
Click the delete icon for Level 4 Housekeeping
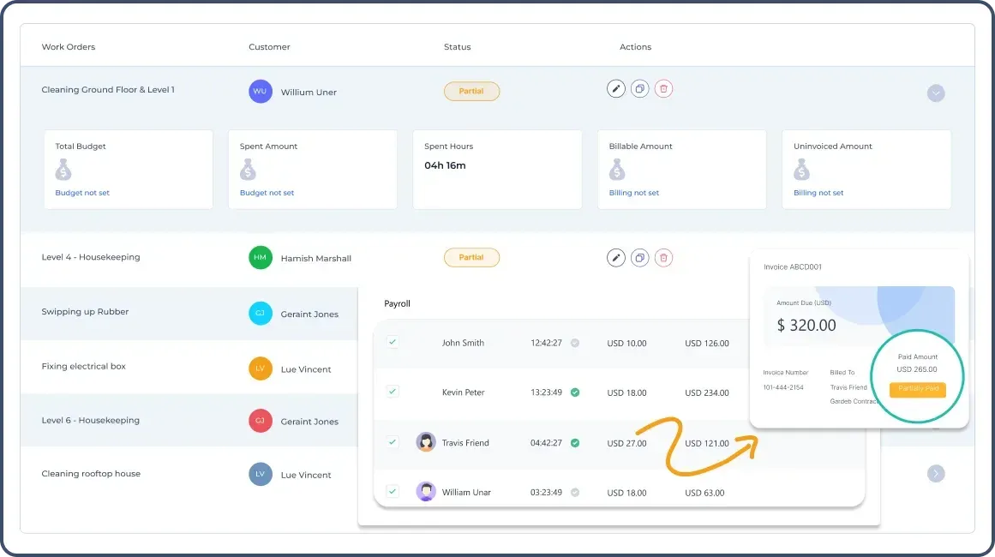pos(664,257)
